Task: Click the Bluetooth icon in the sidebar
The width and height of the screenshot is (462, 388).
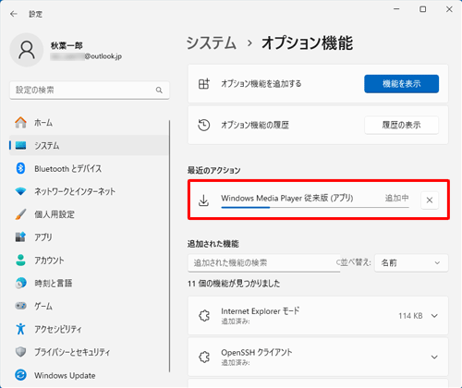Action: point(20,168)
